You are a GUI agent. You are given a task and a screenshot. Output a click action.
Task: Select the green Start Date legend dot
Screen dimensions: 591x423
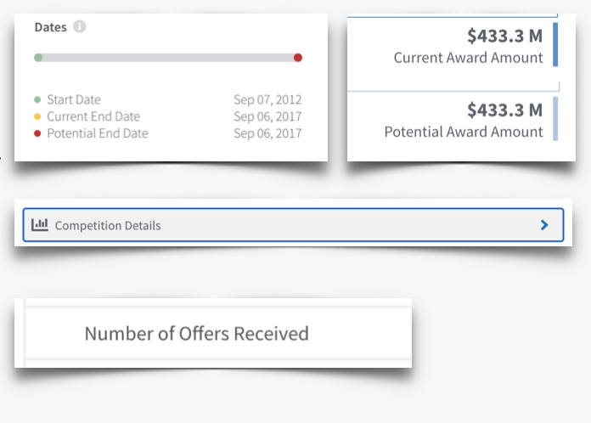[37, 99]
